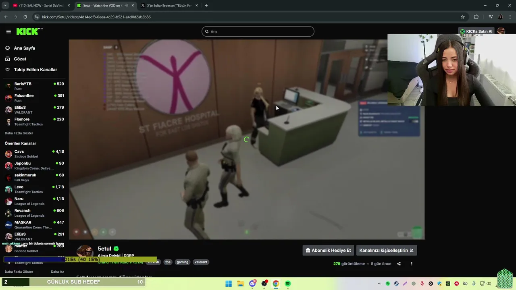This screenshot has height=290, width=516.
Task: Open site information icon
Action: coord(37,17)
